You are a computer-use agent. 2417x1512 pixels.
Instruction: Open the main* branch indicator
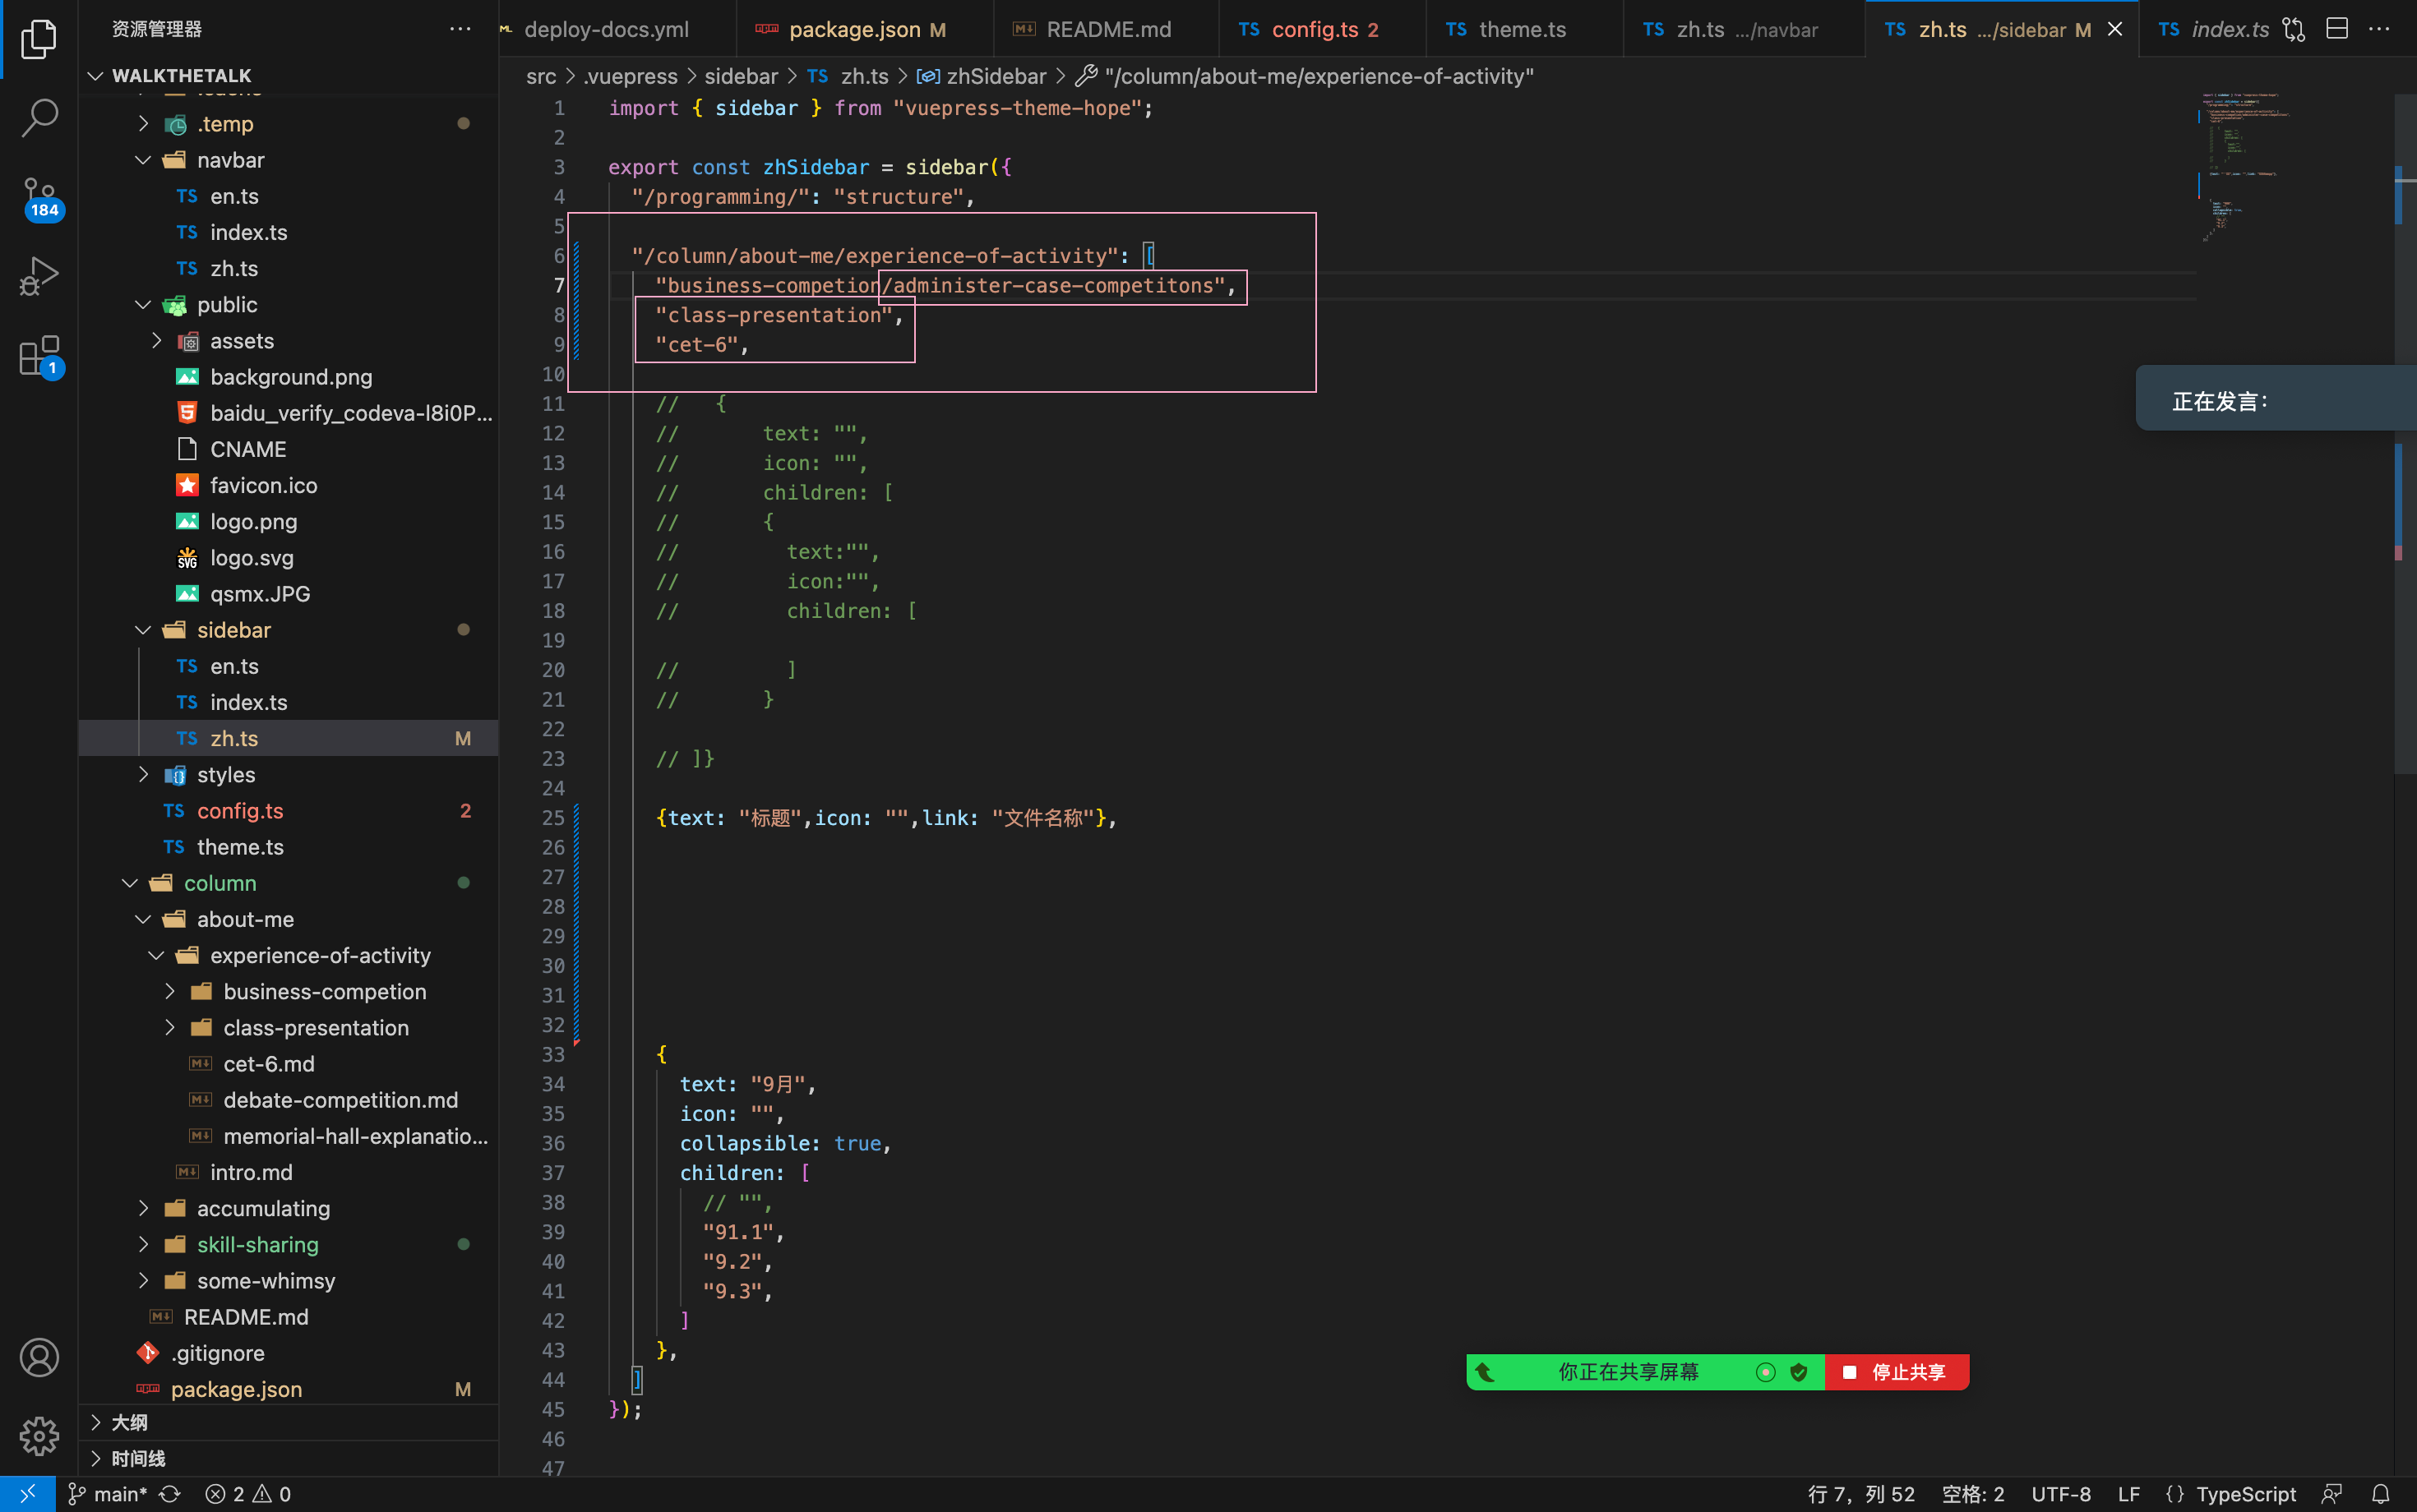click(x=107, y=1493)
